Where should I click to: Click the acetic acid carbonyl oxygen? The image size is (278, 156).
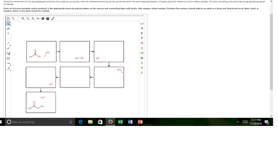[x=35, y=50]
